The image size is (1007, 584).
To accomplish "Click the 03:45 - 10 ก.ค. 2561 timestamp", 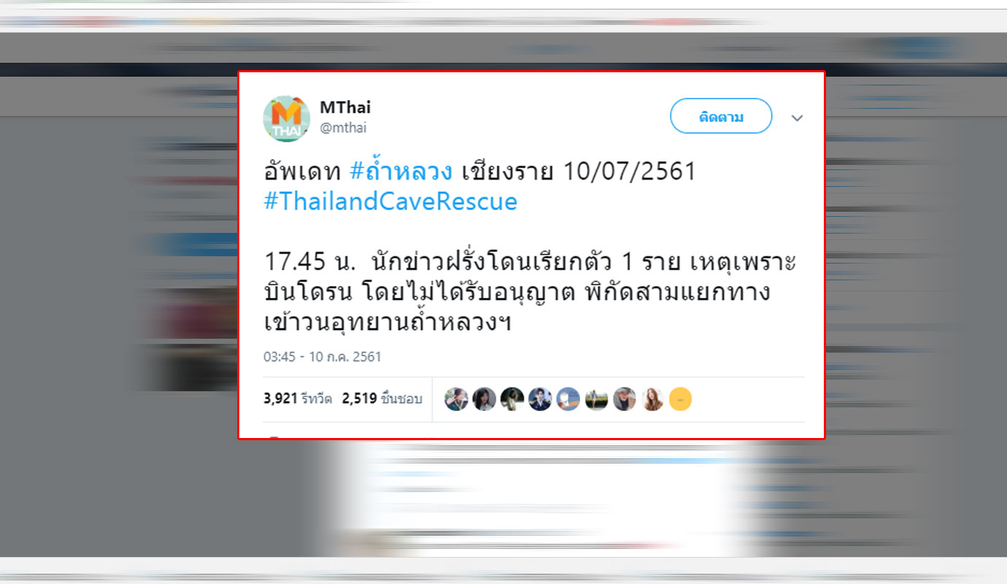I will pos(323,357).
